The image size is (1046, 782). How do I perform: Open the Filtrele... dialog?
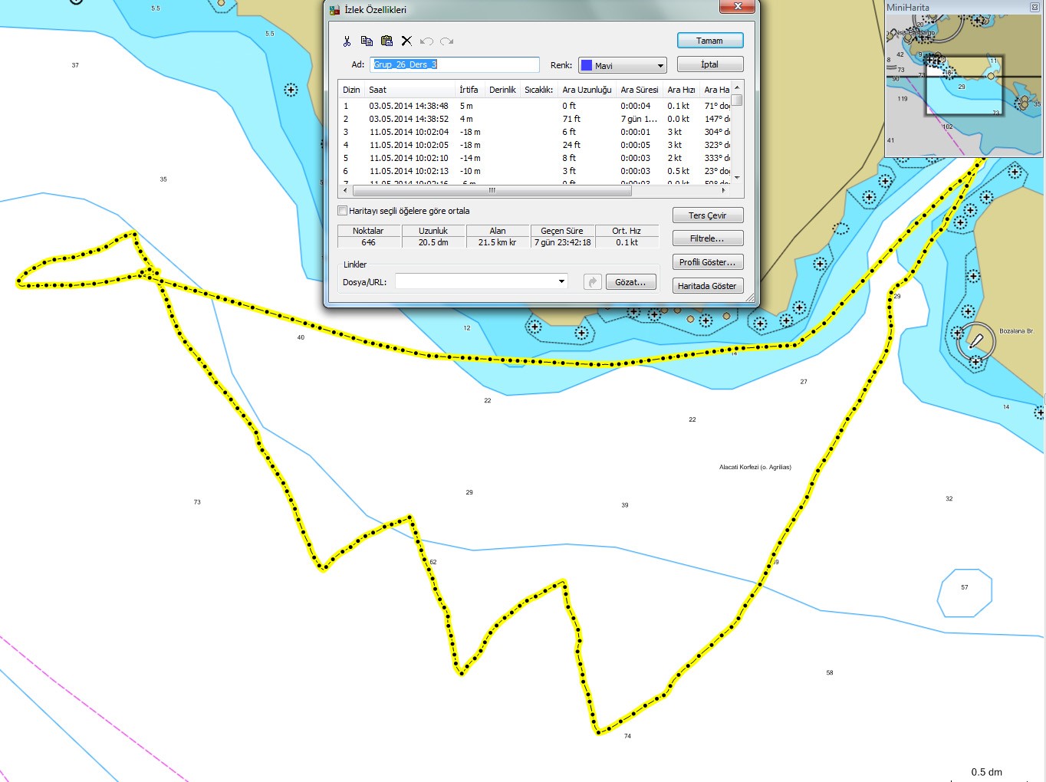coord(708,238)
